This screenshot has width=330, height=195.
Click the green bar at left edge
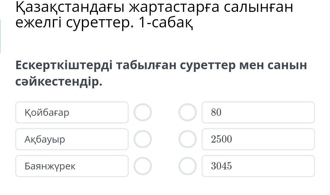pyautogui.click(x=0, y=36)
